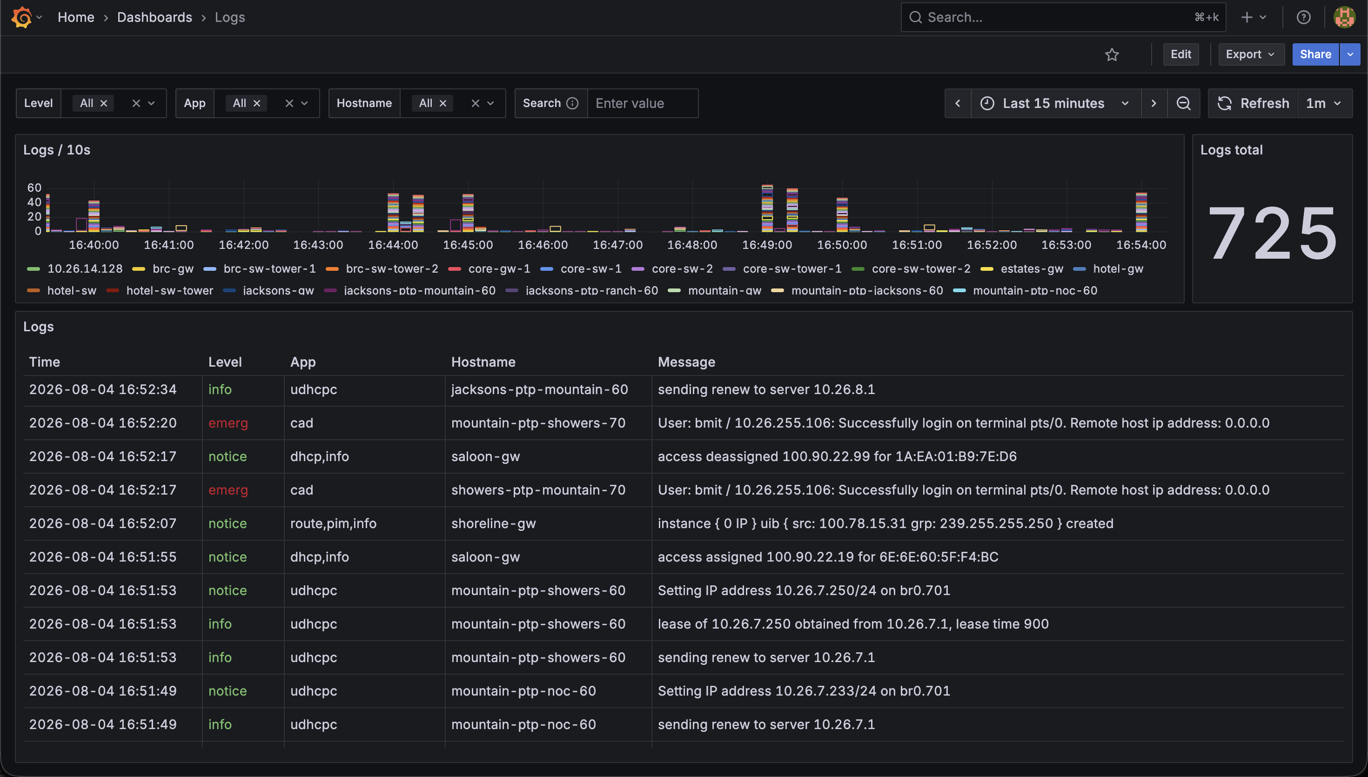
Task: Move time range backward with left arrow
Action: coord(958,103)
